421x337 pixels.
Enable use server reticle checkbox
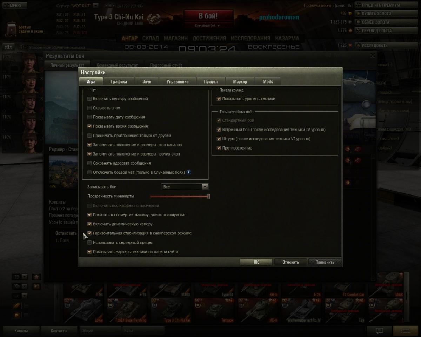(x=89, y=243)
